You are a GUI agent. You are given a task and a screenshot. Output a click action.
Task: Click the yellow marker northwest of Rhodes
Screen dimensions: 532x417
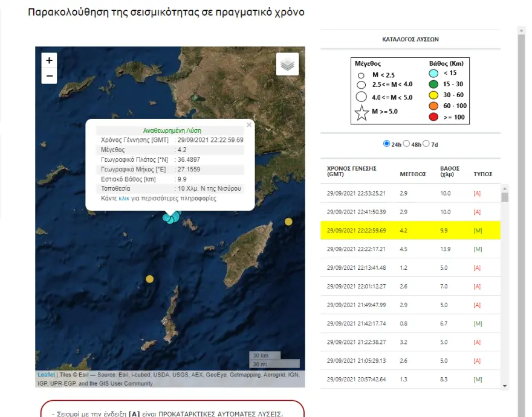click(x=288, y=221)
